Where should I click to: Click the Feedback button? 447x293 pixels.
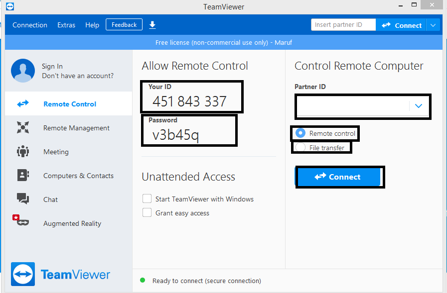click(124, 25)
